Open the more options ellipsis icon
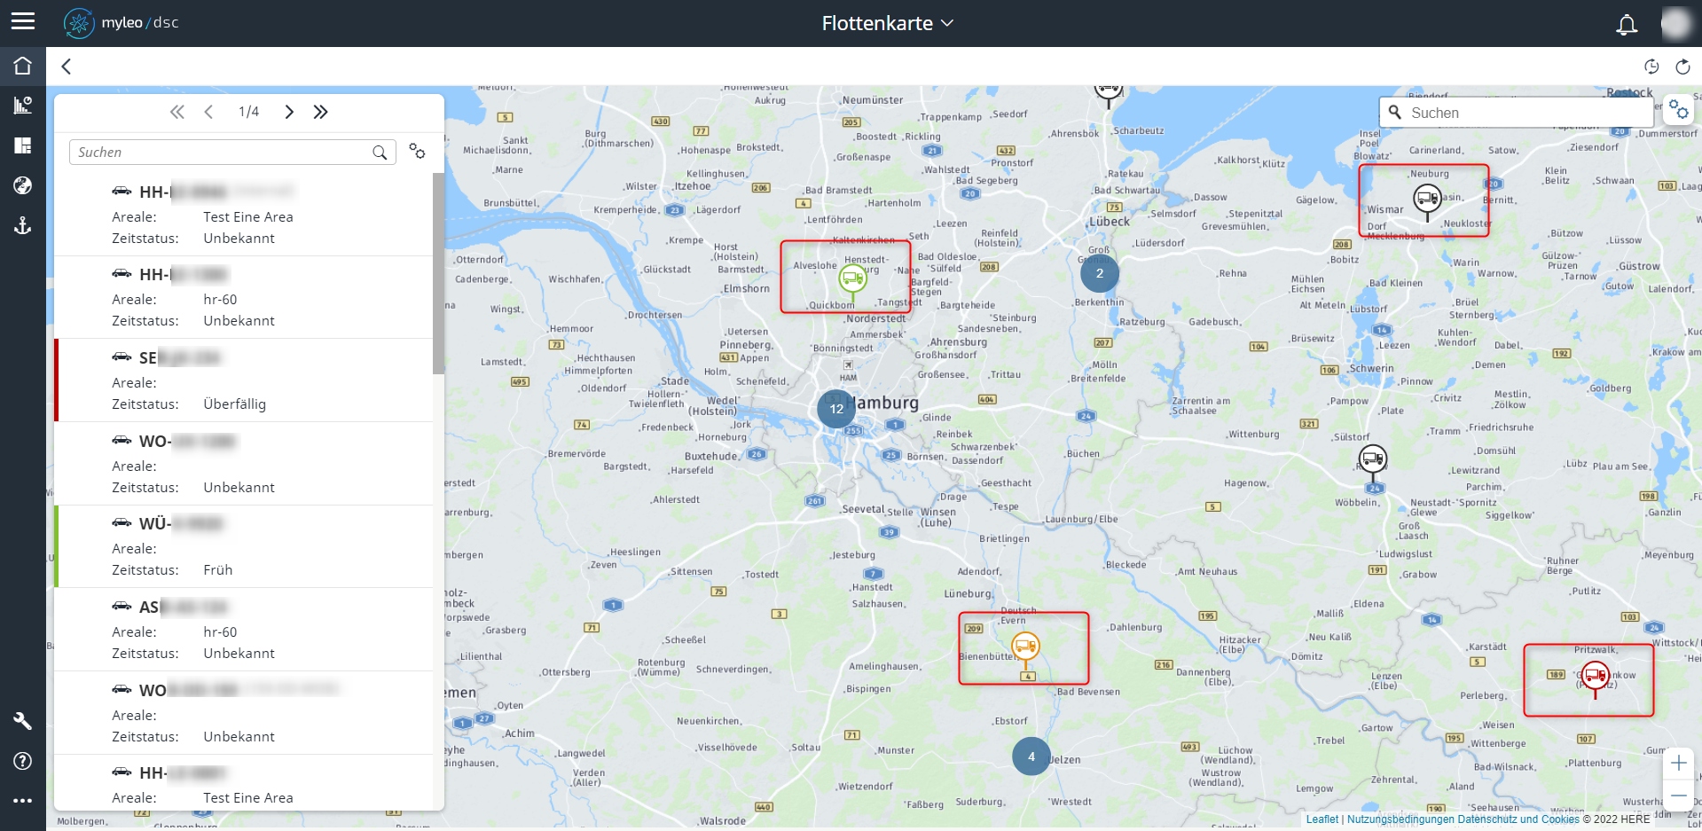 coord(23,801)
